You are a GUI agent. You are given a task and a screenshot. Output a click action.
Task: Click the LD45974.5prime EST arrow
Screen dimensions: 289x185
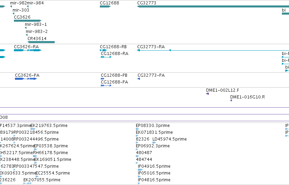(154, 143)
